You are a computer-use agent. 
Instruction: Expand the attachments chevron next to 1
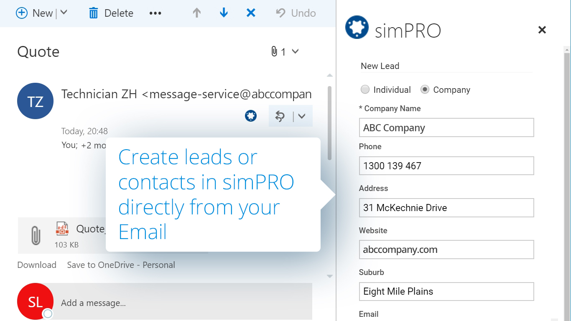pos(295,51)
